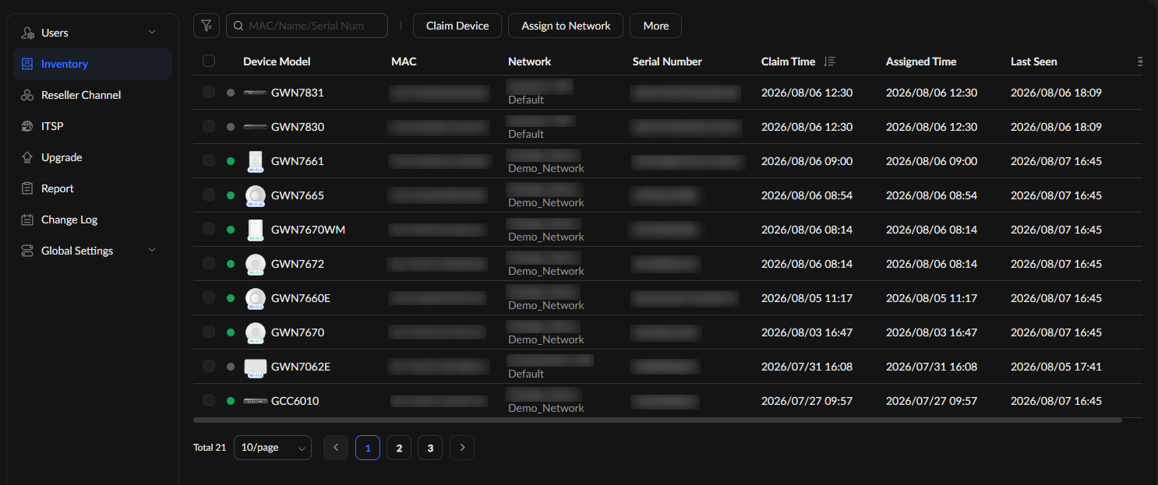Open the filter icon button

tap(207, 26)
